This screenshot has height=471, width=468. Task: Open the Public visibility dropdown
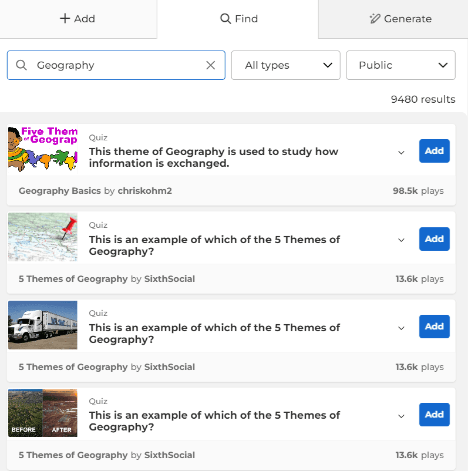pyautogui.click(x=400, y=65)
